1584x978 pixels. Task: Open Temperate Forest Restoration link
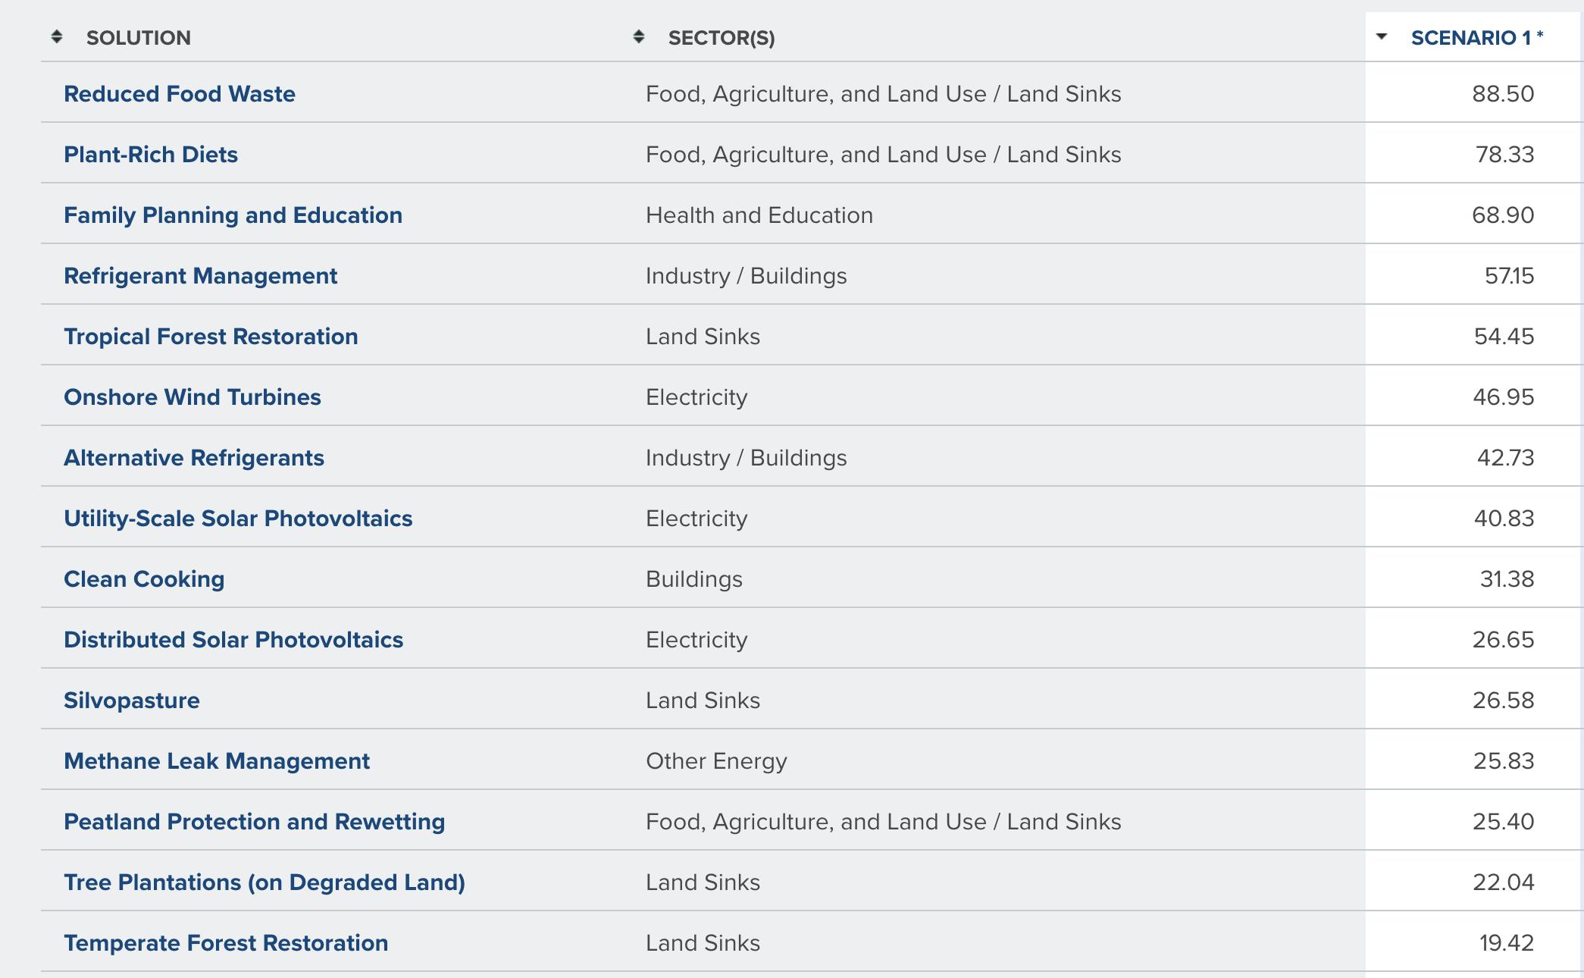coord(226,943)
